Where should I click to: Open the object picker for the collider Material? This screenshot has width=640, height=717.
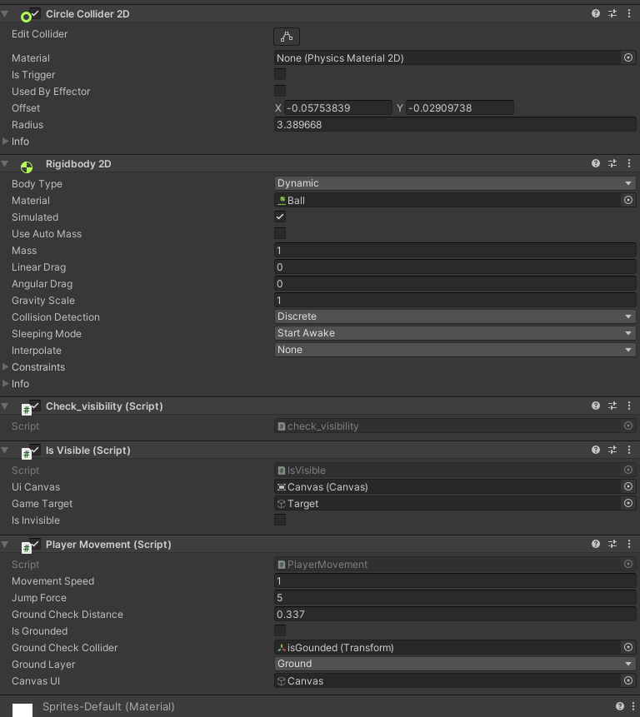(x=629, y=57)
